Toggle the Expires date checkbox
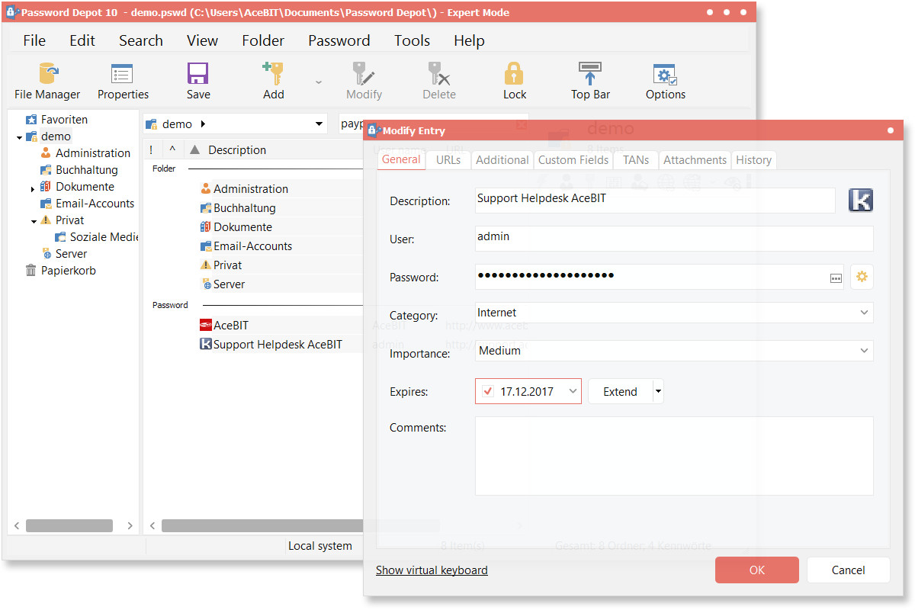The image size is (915, 610). tap(488, 392)
